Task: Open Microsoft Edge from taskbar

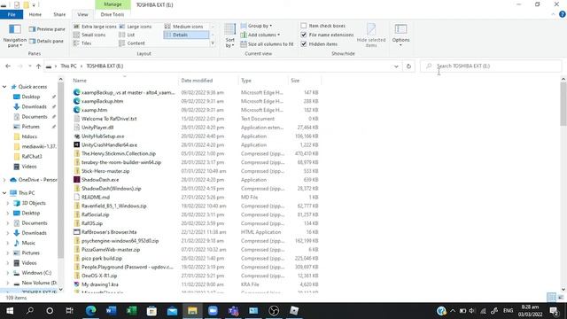Action: [x=90, y=311]
